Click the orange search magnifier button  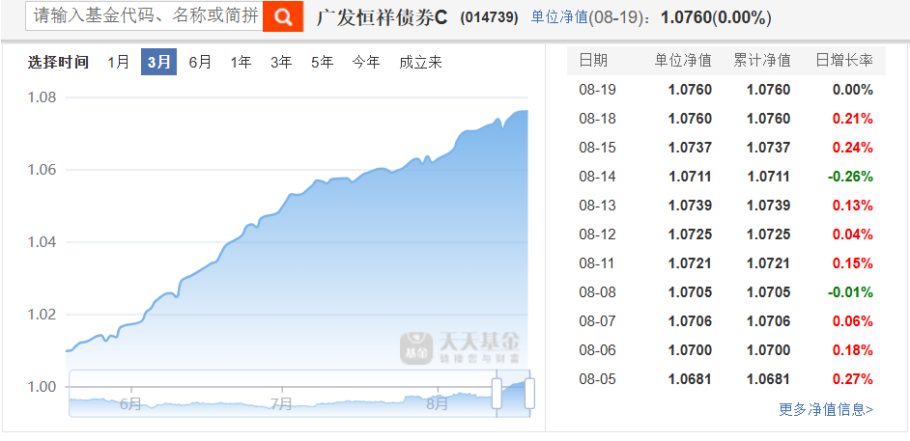click(x=283, y=16)
